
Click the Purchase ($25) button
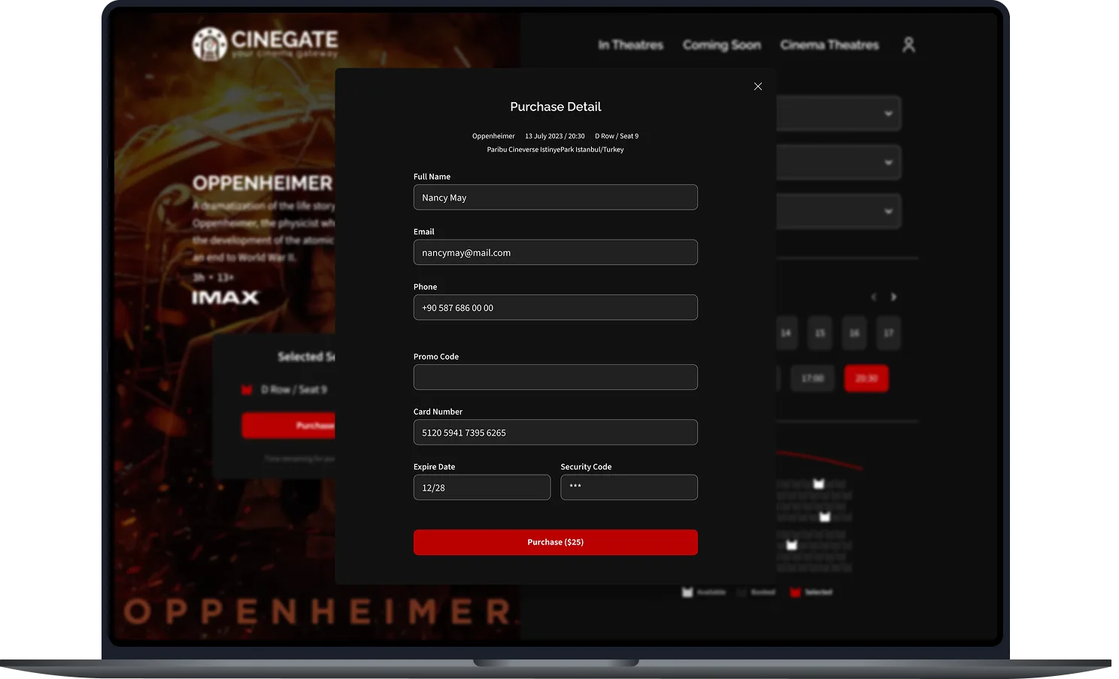[x=556, y=542]
